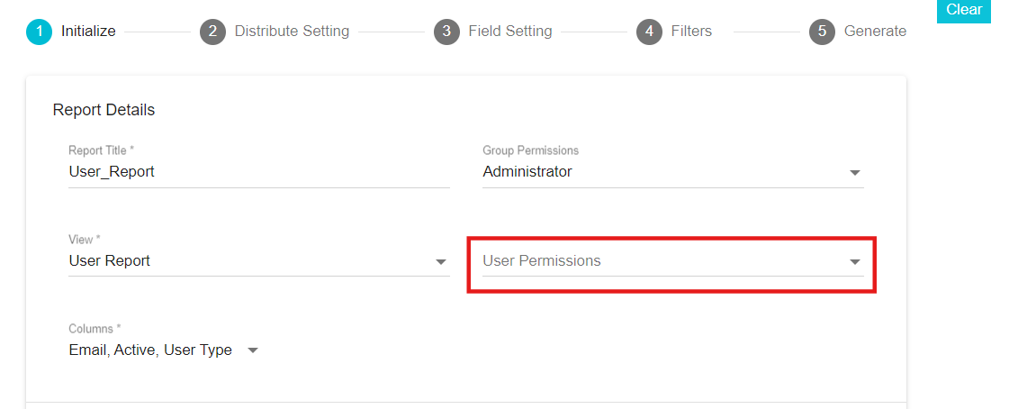Switch to the Filters step
Viewport: 1018px width, 409px height.
point(691,32)
